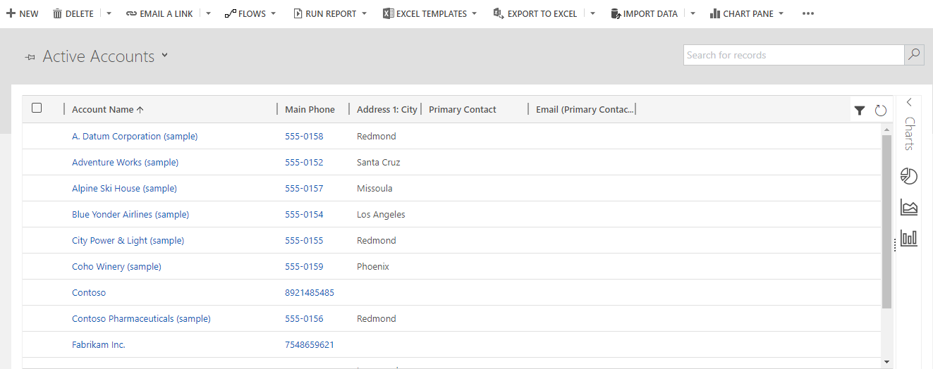
Task: Open the Export to Excel dropdown arrow
Action: (592, 13)
